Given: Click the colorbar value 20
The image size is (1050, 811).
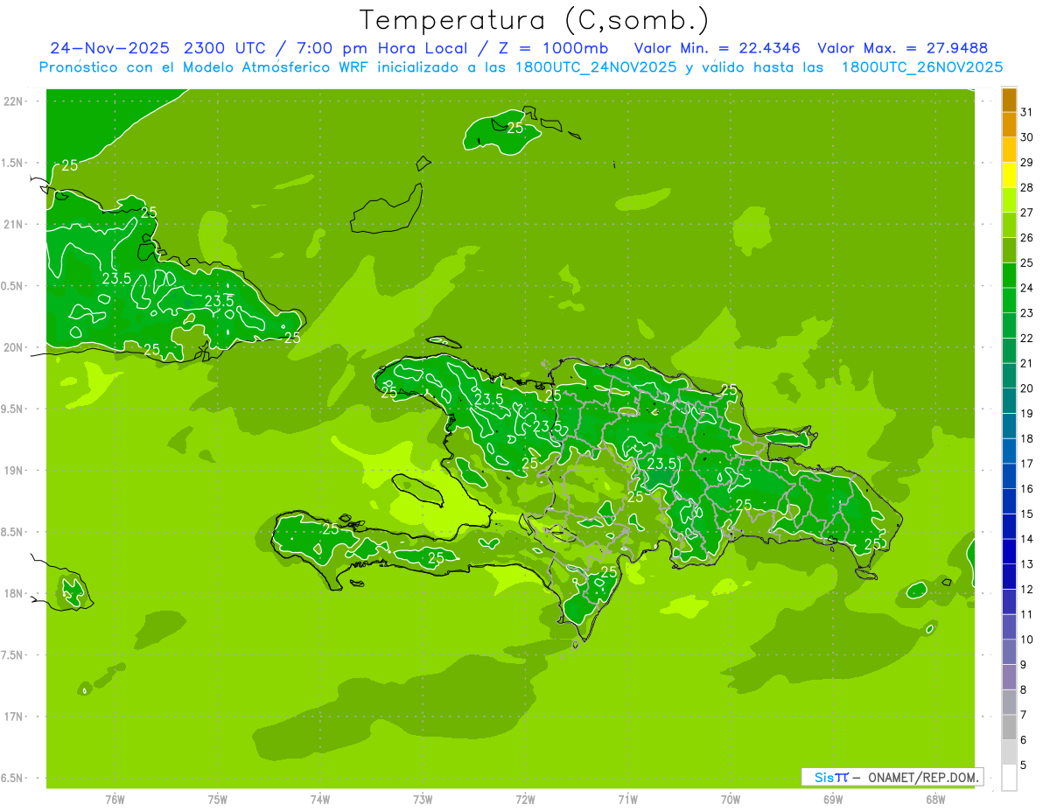Looking at the screenshot, I should click(1027, 388).
